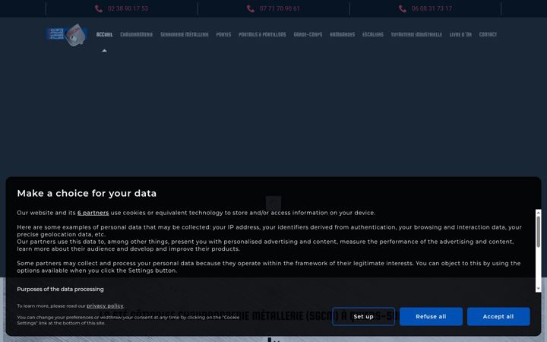Call the number 06 08 31 73 17
Viewport: 547px width, 342px height.
click(x=432, y=8)
